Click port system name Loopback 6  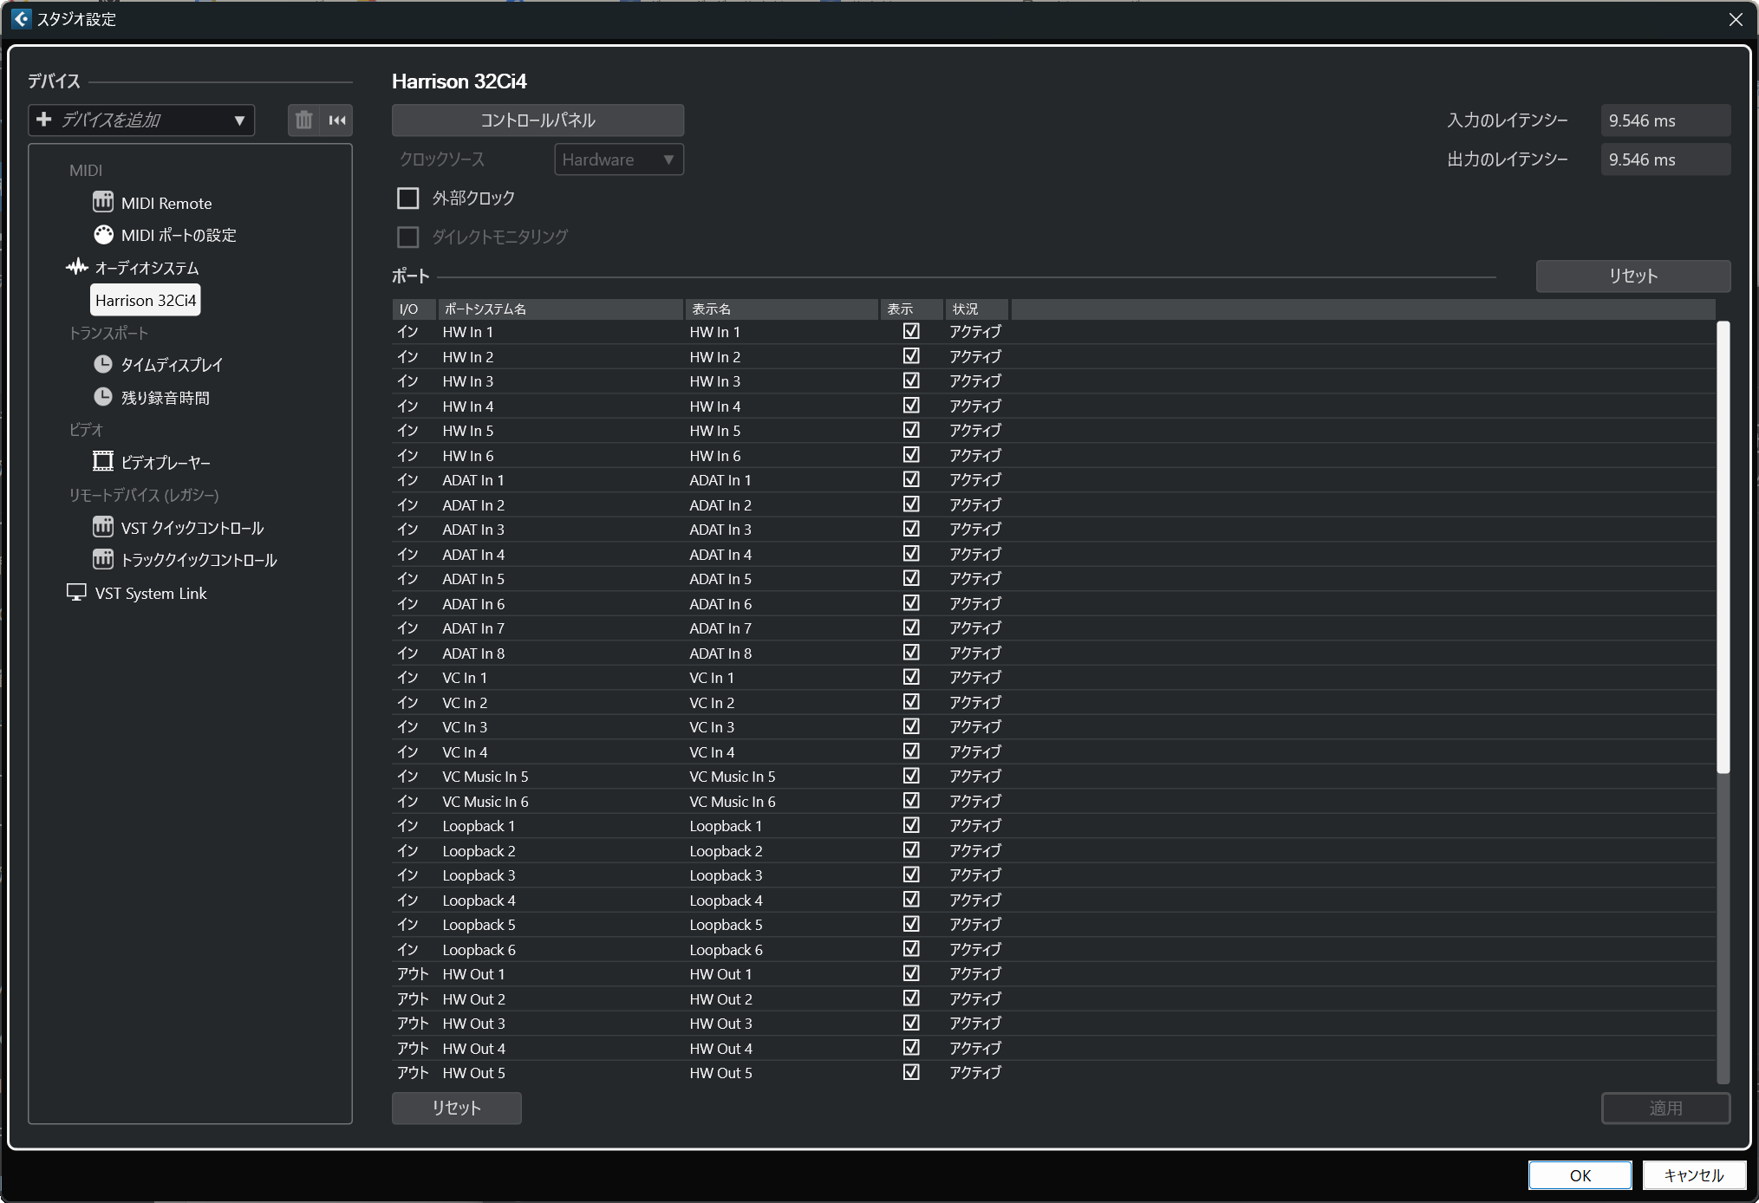coord(479,950)
